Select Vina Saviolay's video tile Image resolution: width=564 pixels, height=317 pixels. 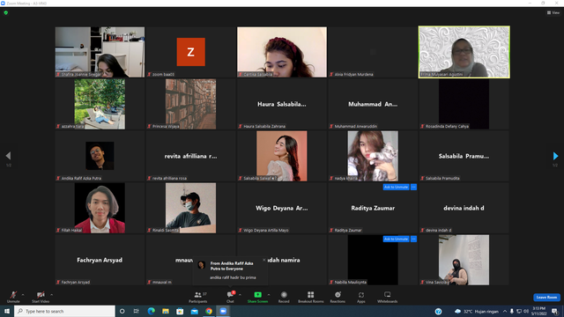pos(464,260)
